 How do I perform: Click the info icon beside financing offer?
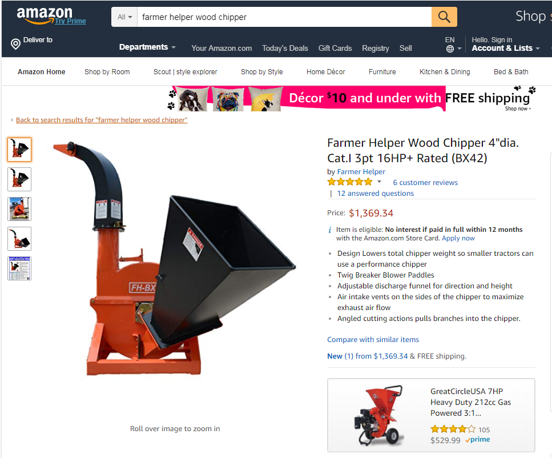pyautogui.click(x=330, y=230)
